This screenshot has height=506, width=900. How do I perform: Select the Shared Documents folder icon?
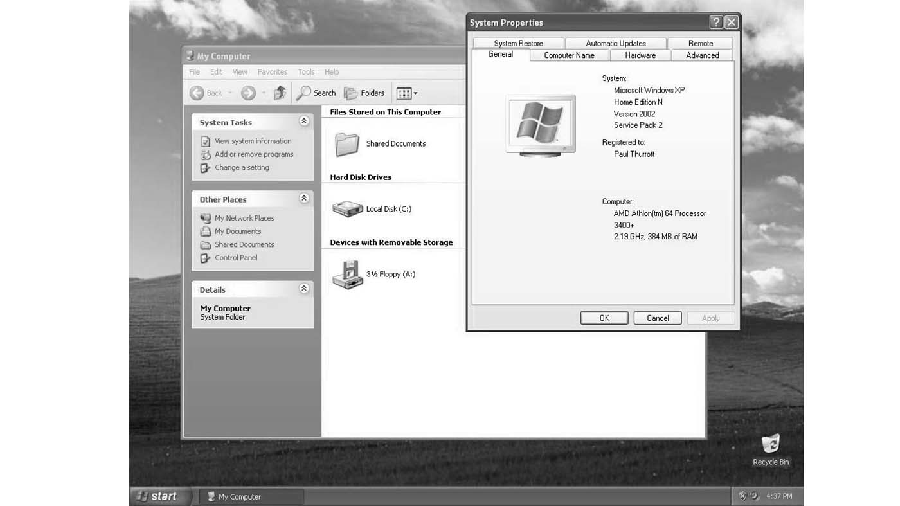coord(347,144)
